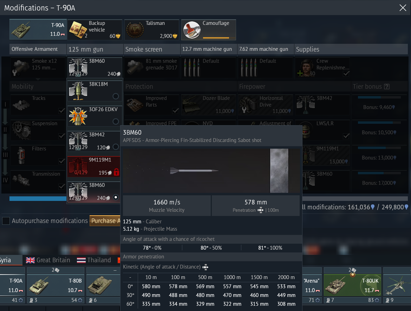This screenshot has height=311, width=411.
Task: Click the Suspension modification icon
Action: click(x=21, y=130)
